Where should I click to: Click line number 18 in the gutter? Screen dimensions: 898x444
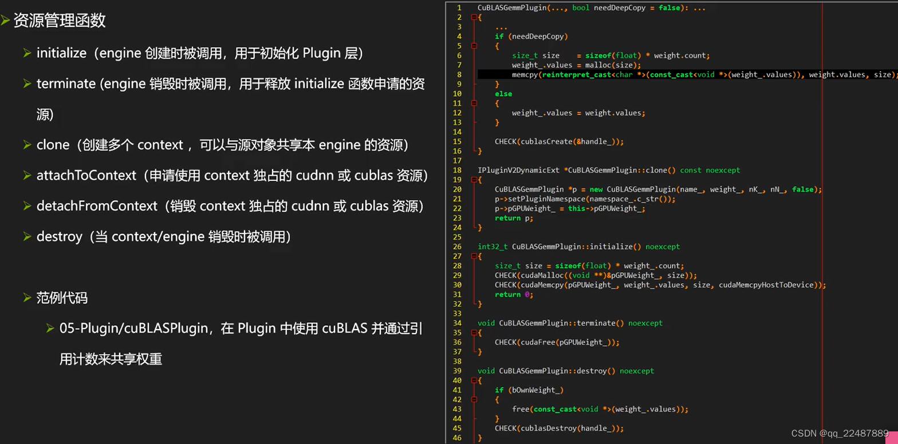[457, 170]
